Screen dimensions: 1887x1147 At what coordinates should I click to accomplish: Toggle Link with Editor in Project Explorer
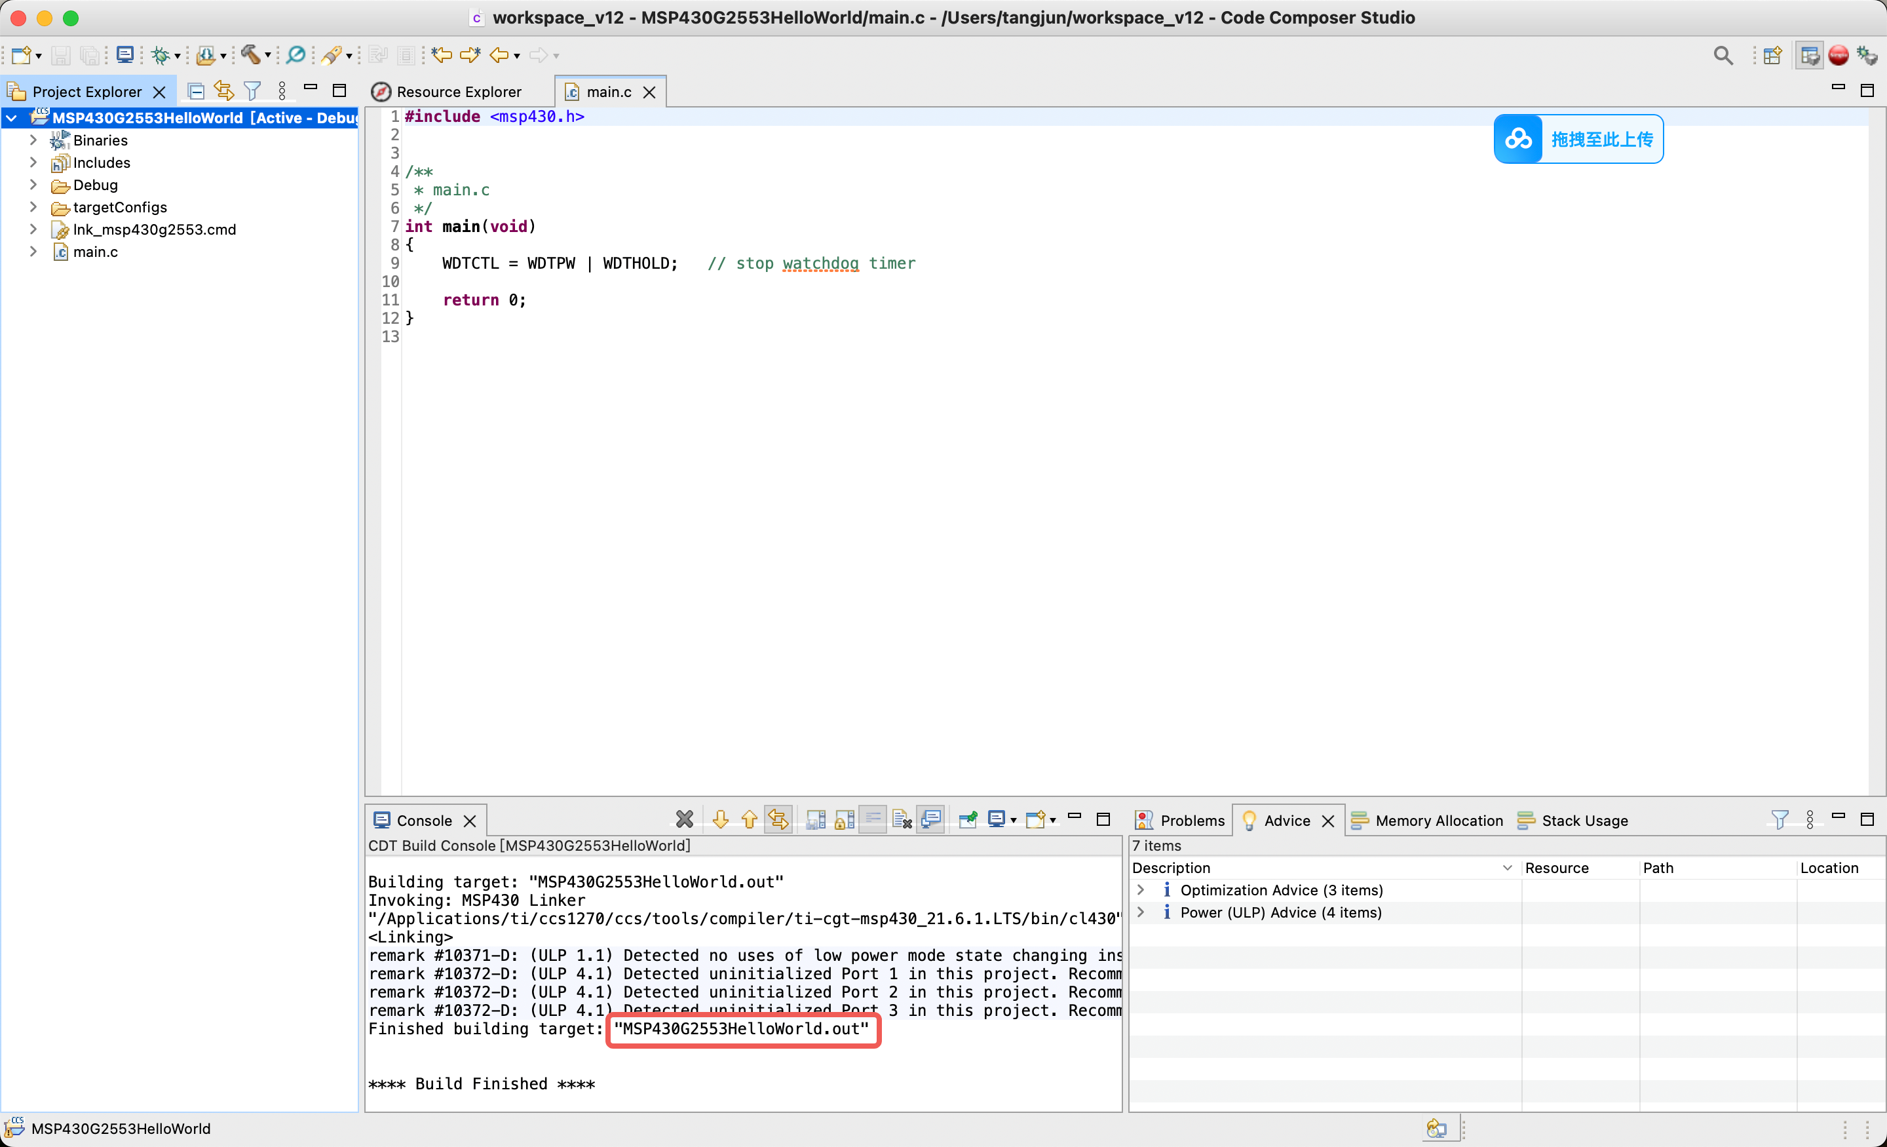pyautogui.click(x=223, y=91)
